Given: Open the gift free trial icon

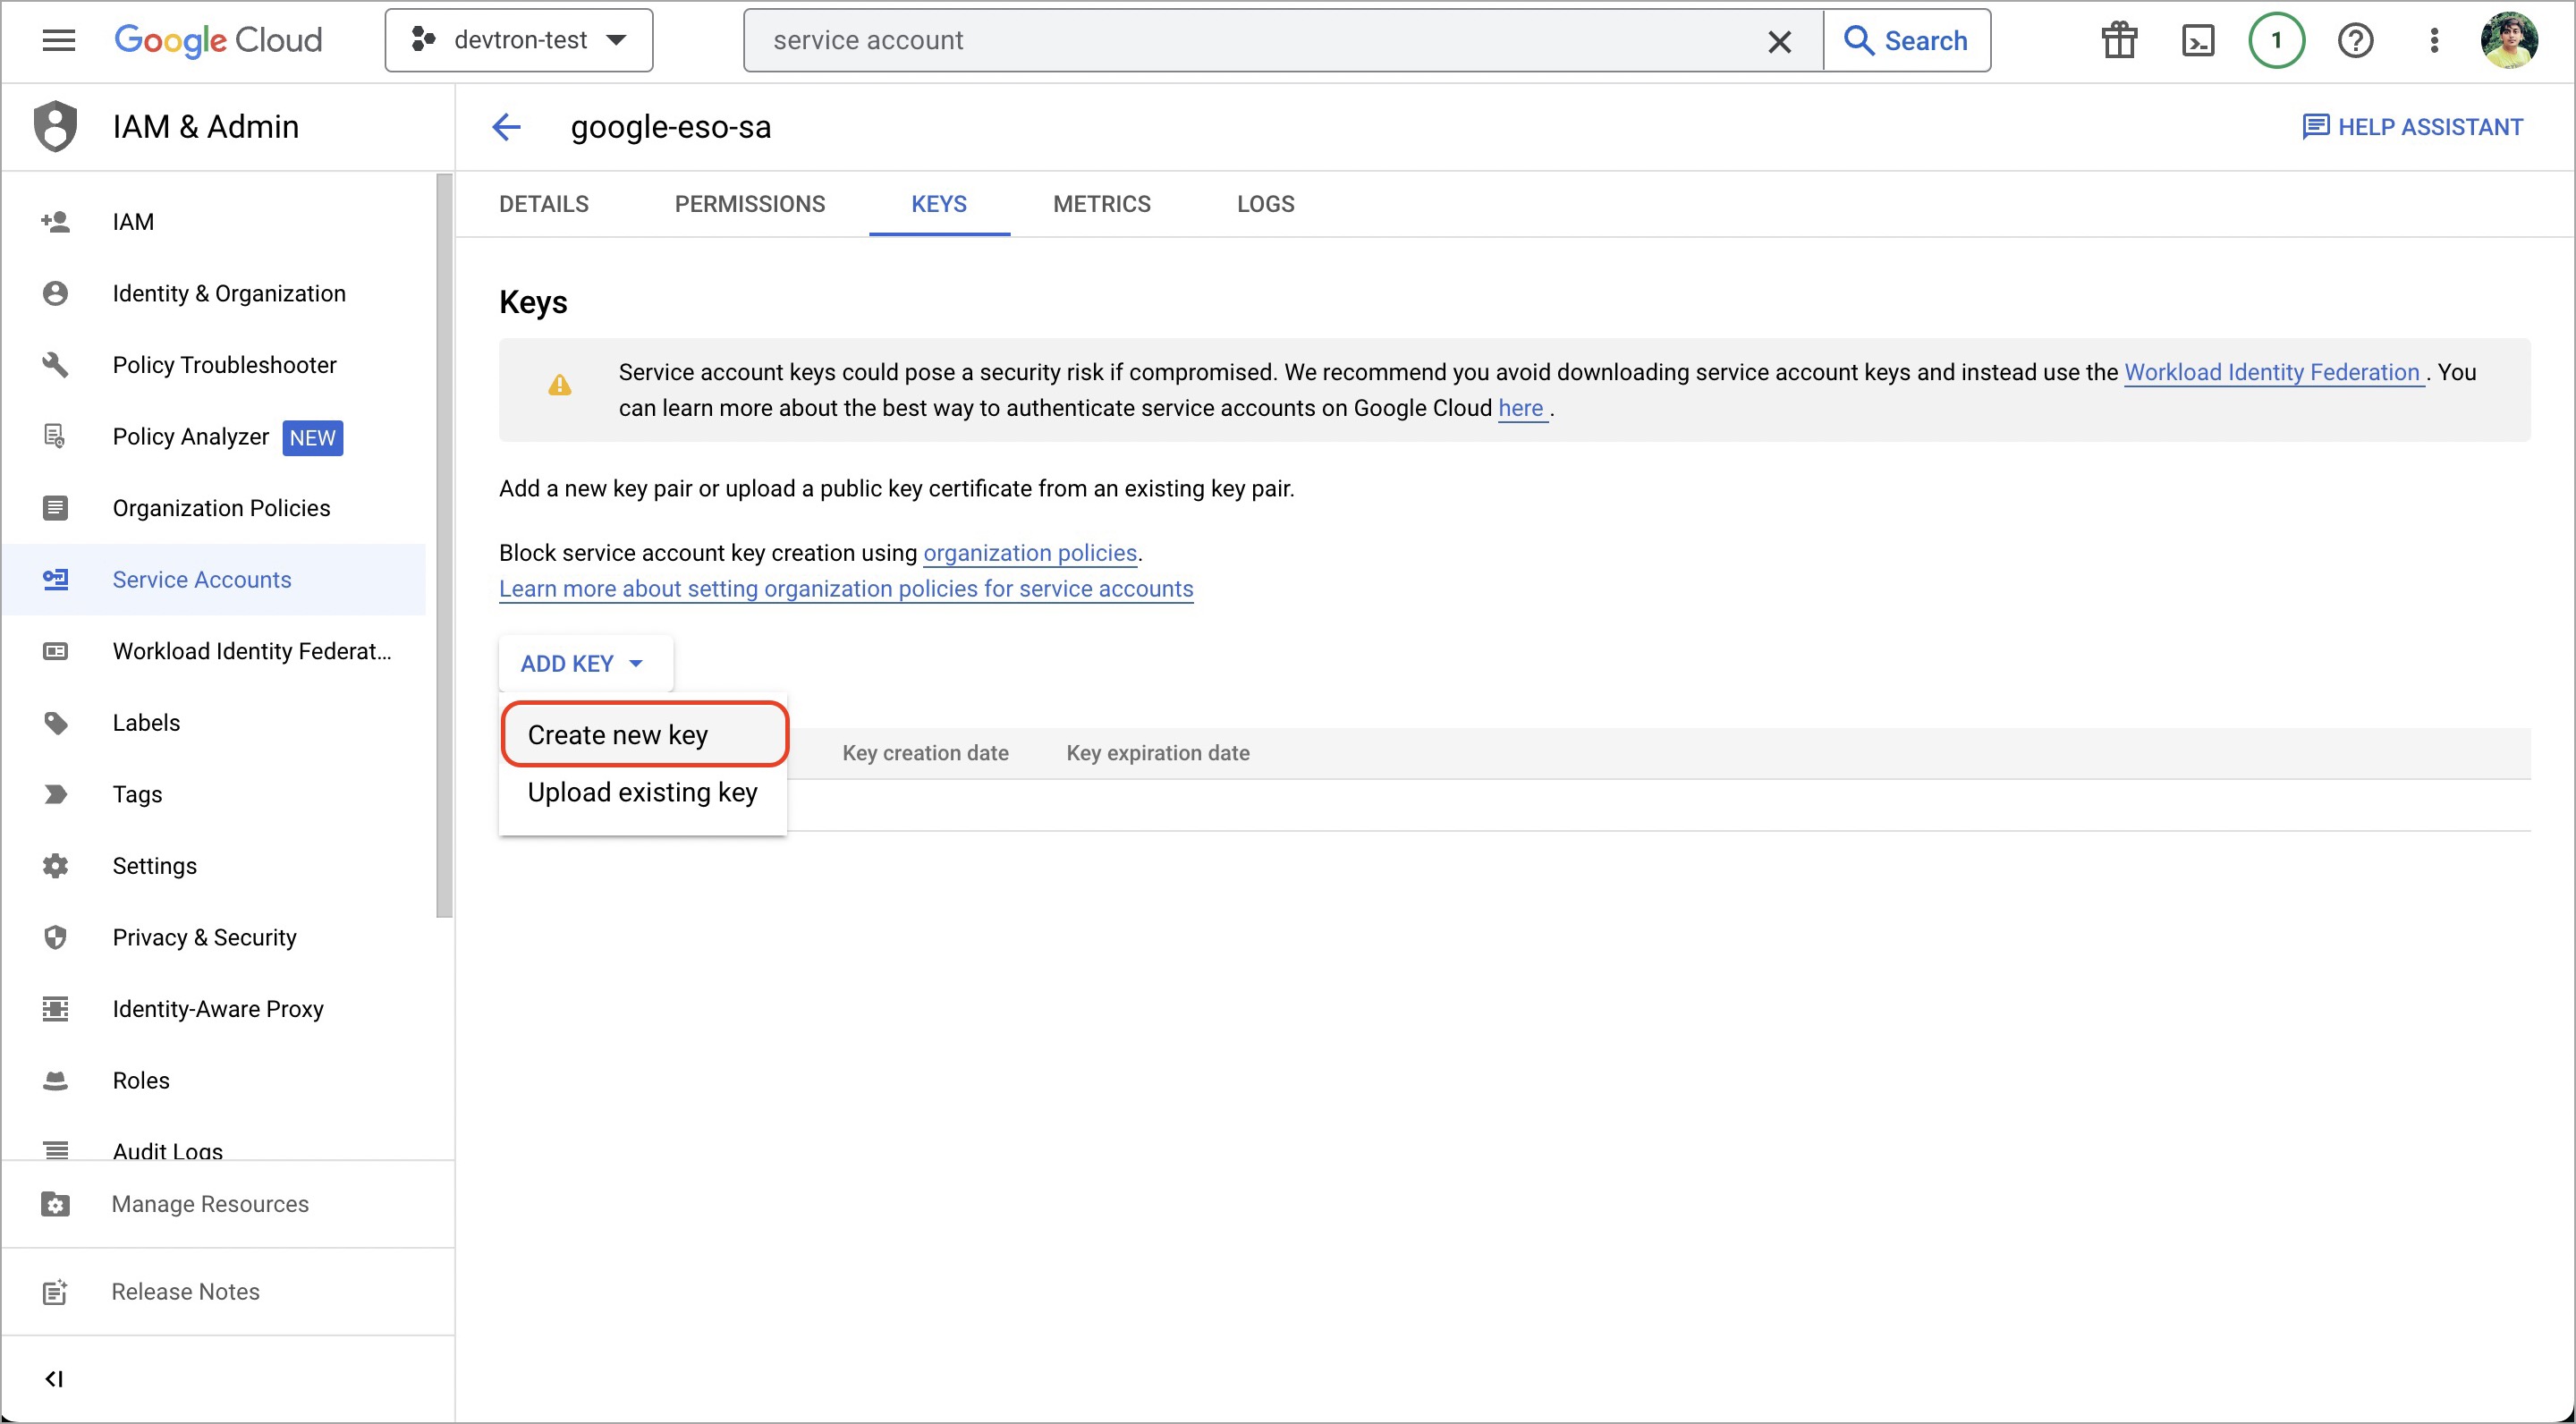Looking at the screenshot, I should tap(2118, 41).
